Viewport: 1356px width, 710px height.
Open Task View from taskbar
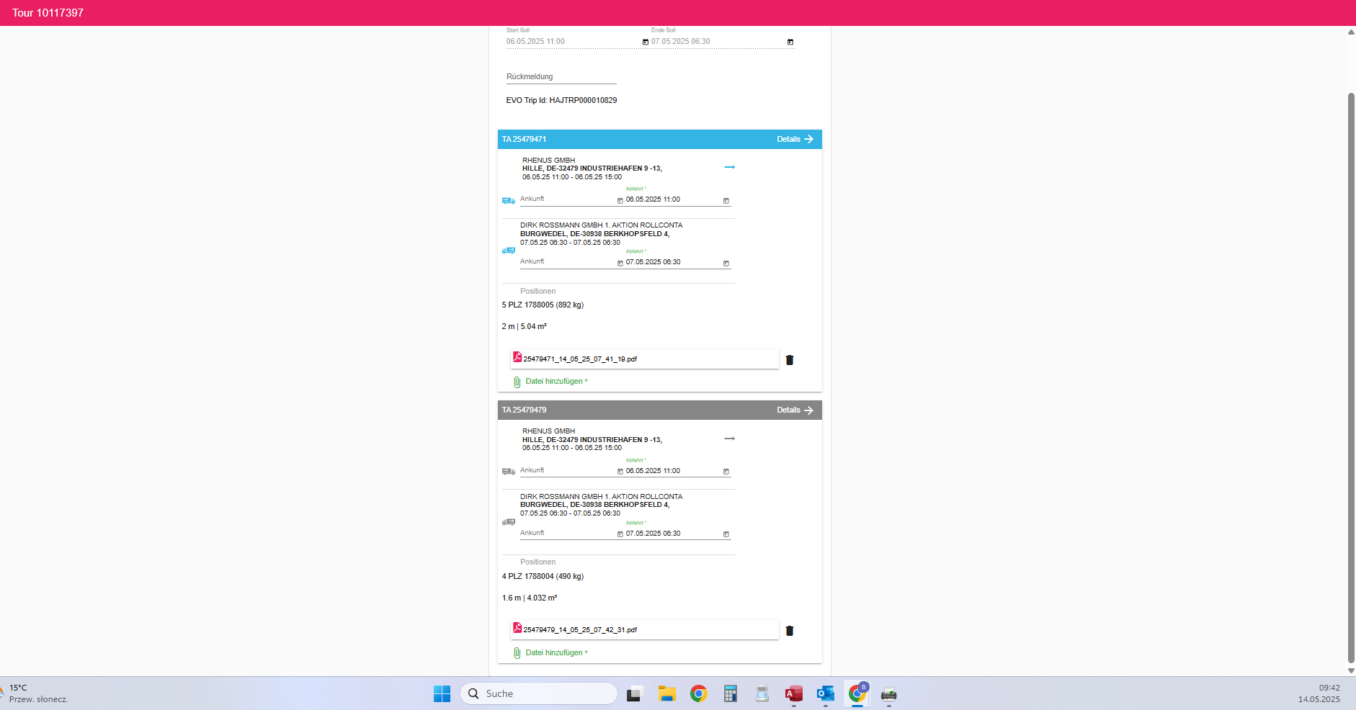(634, 694)
